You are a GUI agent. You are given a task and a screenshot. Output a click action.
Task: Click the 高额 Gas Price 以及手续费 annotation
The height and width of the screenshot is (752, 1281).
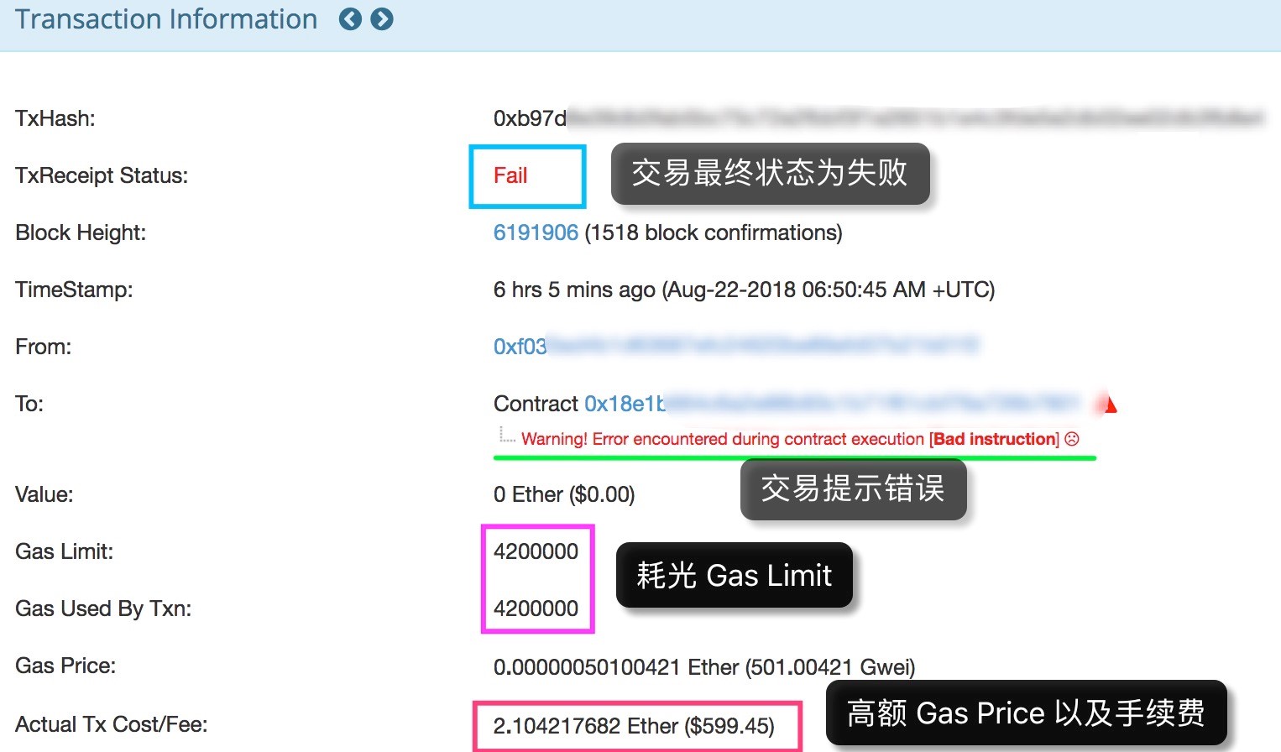(1026, 713)
